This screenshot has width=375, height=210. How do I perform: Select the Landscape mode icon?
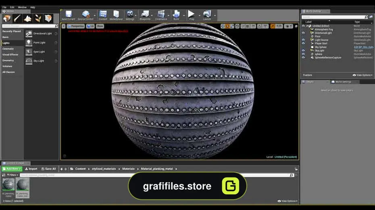pos(27,18)
